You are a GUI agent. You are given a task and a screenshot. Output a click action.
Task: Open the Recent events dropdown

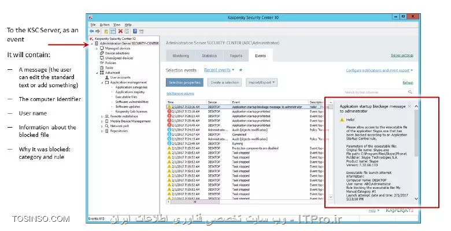(x=219, y=70)
